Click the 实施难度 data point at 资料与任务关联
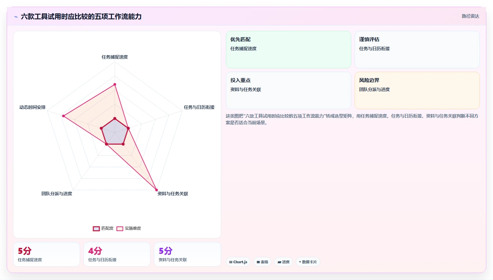The height and width of the screenshot is (280, 493). pyautogui.click(x=157, y=190)
